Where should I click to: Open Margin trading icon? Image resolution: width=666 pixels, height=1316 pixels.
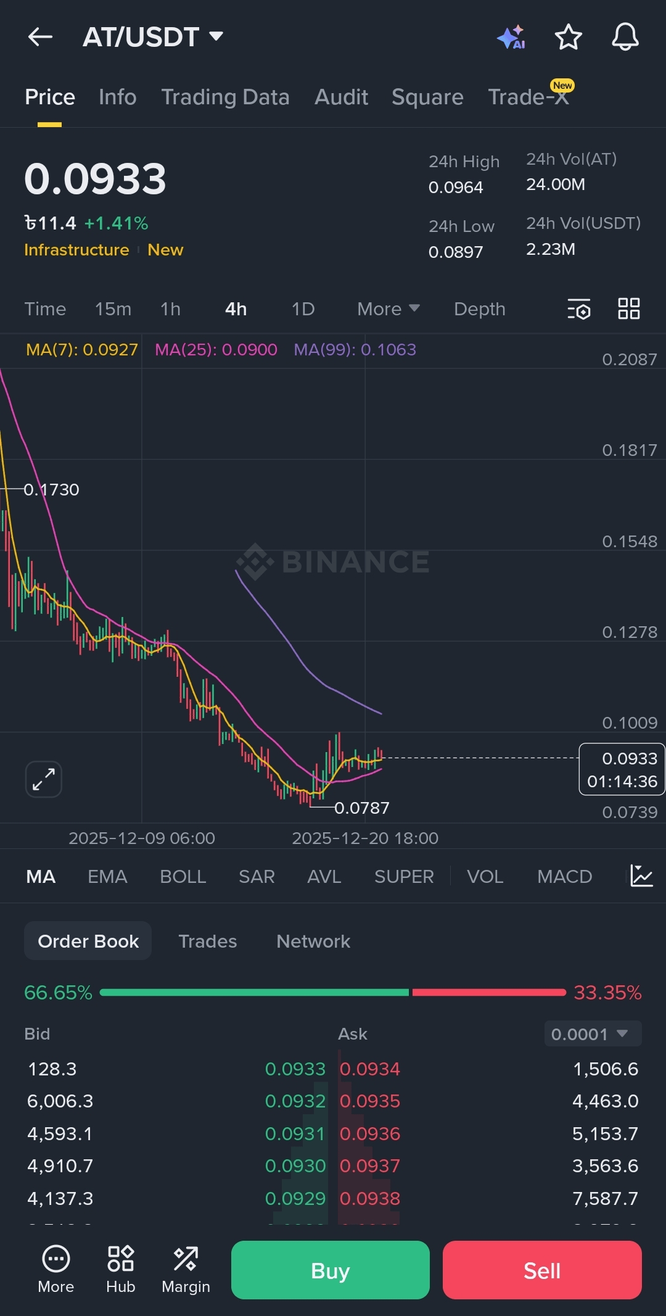[186, 1270]
